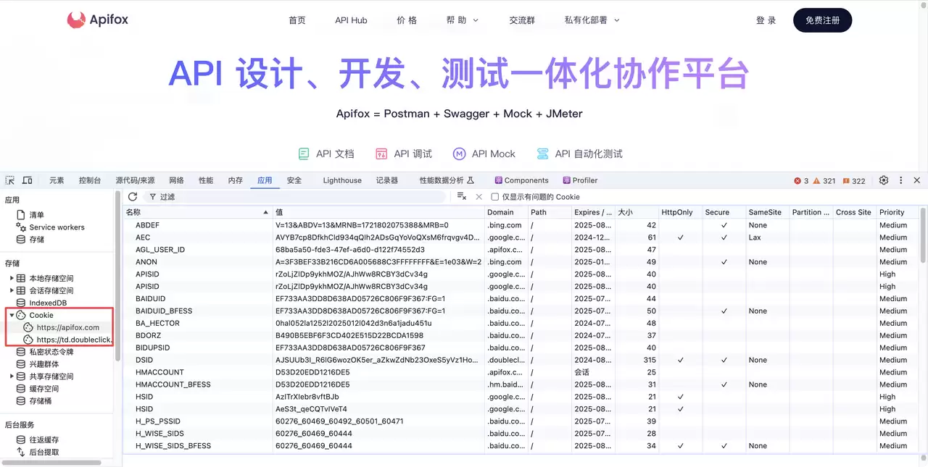Open the 清单 manifest item
928x467 pixels.
(x=30, y=215)
